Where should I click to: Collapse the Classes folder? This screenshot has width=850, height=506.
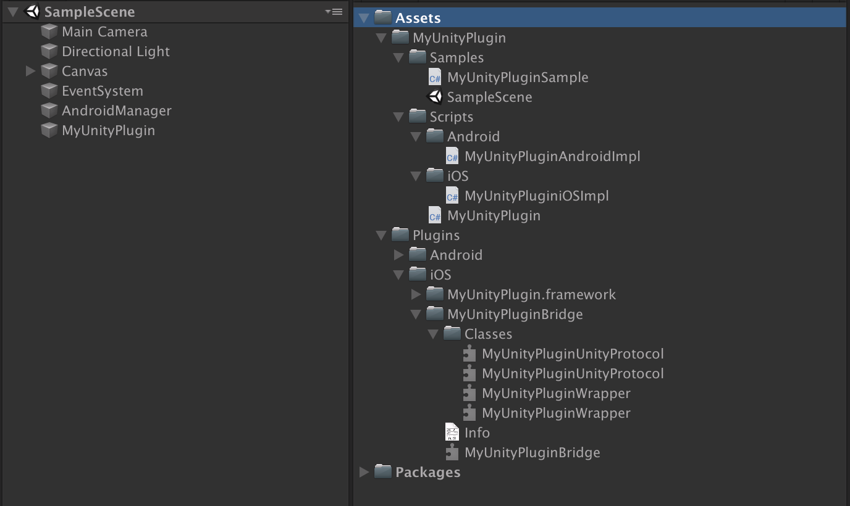pos(433,334)
